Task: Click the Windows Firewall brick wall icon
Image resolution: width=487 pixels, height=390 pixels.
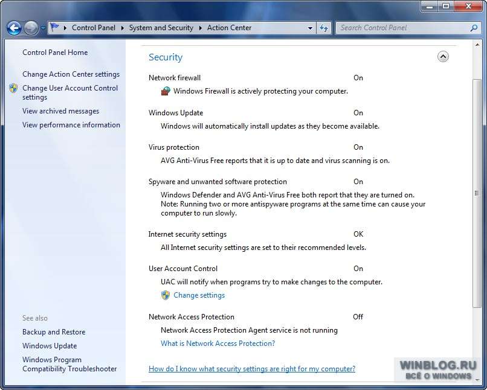Action: click(166, 91)
